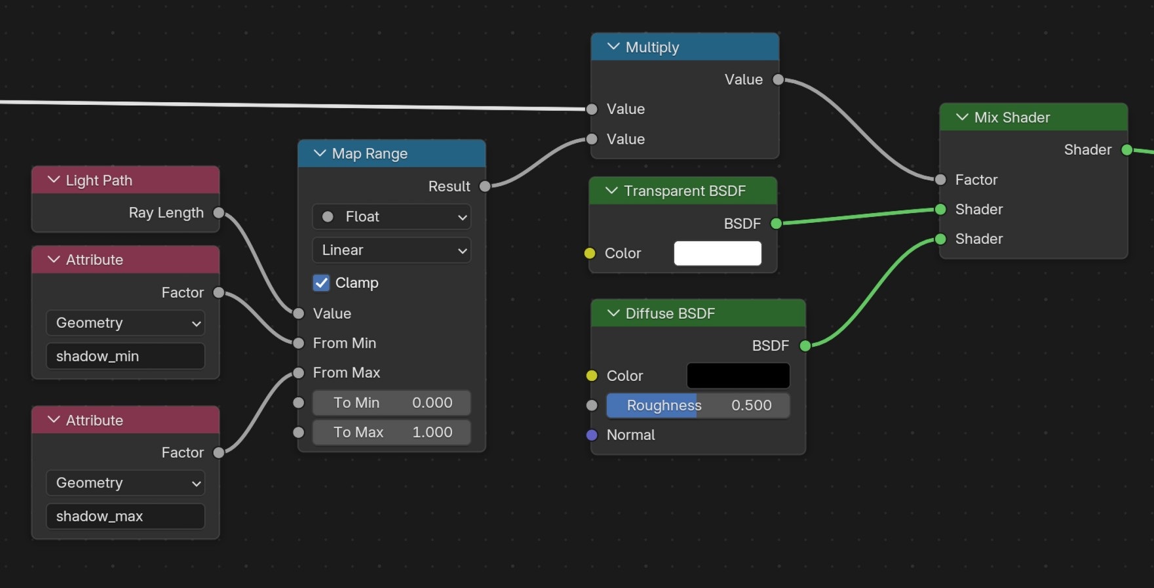The image size is (1154, 588).
Task: Click the Multiply Value output socket
Action: [x=778, y=79]
